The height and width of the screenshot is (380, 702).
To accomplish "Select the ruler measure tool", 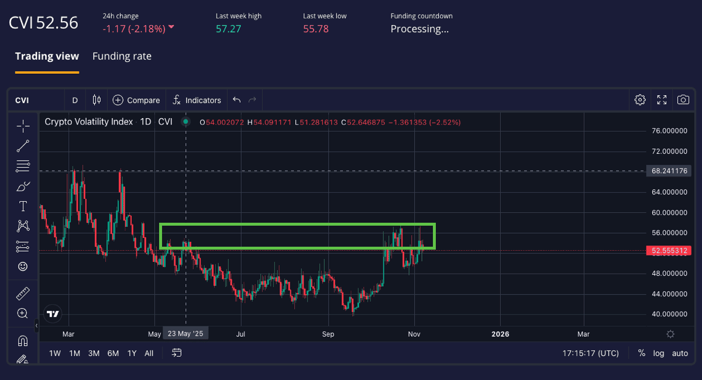I will tap(23, 293).
